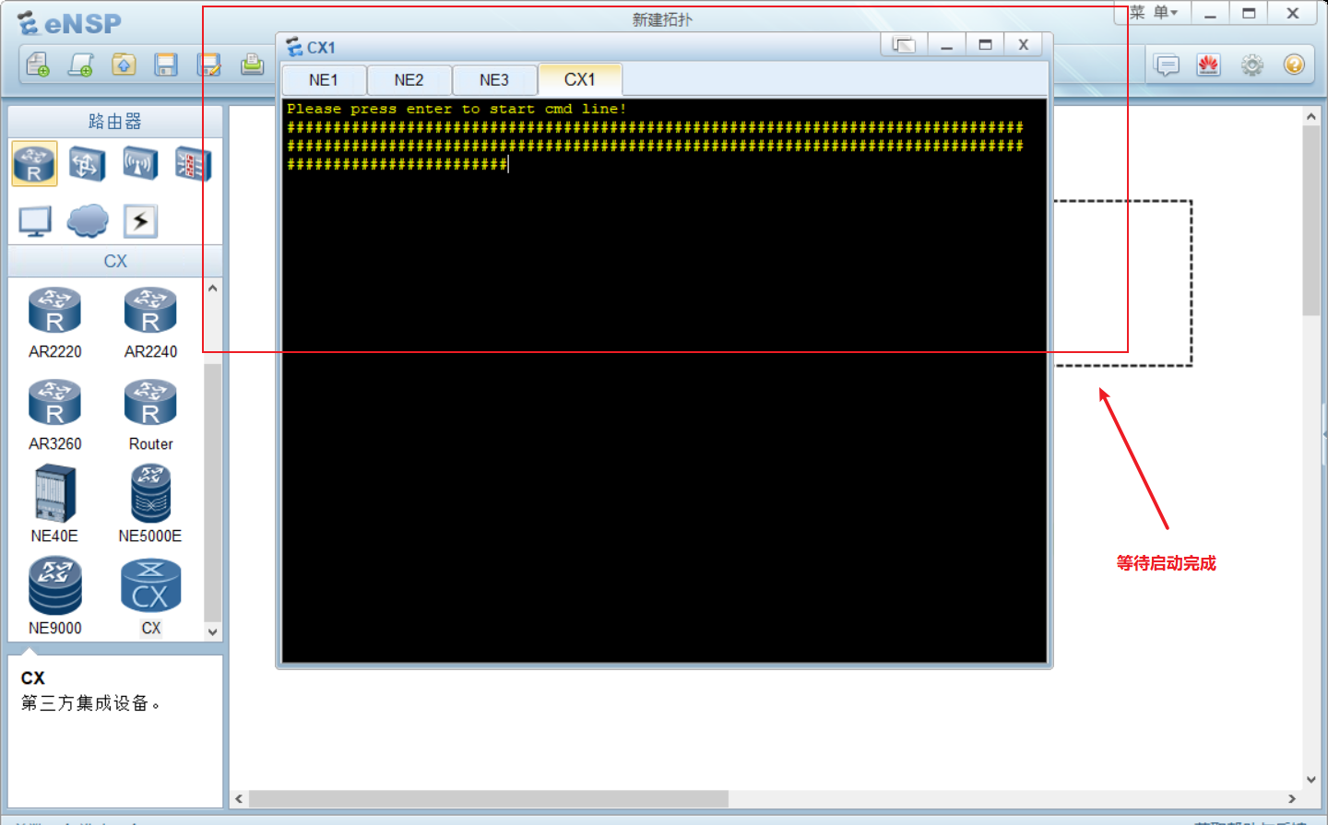Switch to the NE2 terminal tab
1328x825 pixels.
tap(409, 80)
